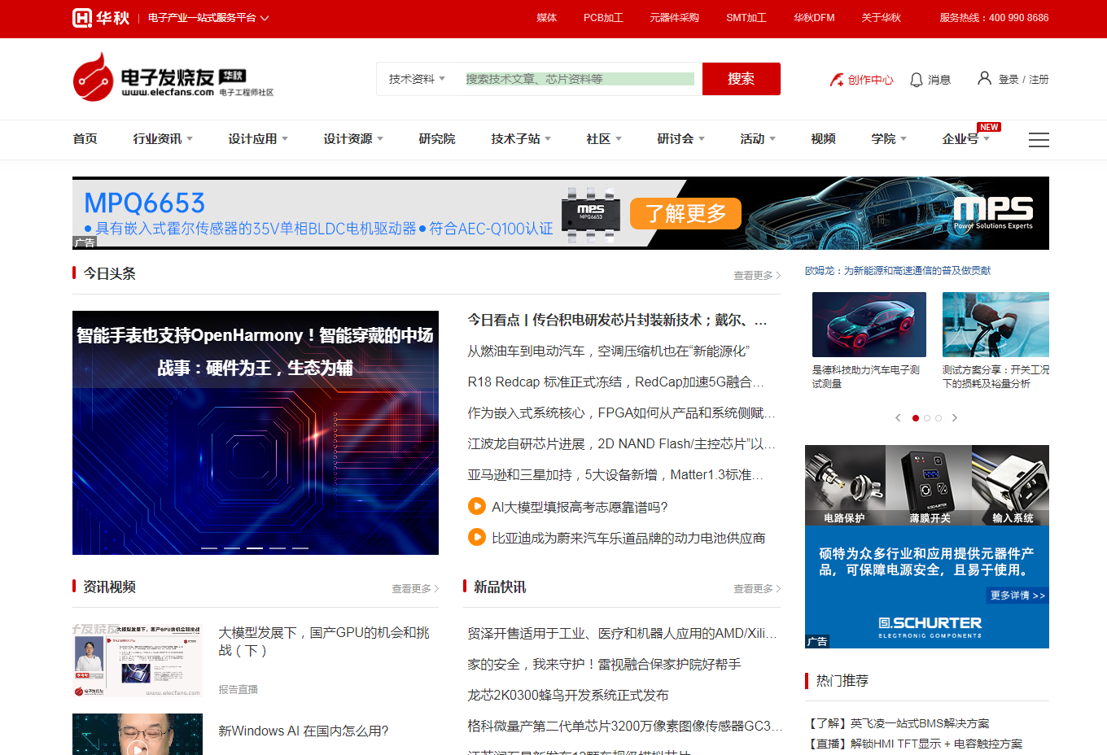Open article 作为嵌入式系统核心 FPGA

(621, 412)
